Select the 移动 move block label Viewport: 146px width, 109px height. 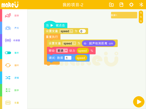pyautogui.click(x=52, y=51)
